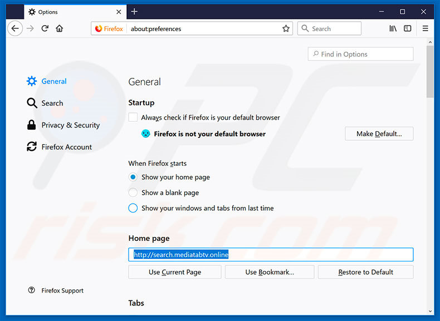Toggle the sidebar view icon
Image resolution: width=440 pixels, height=321 pixels.
[408, 28]
